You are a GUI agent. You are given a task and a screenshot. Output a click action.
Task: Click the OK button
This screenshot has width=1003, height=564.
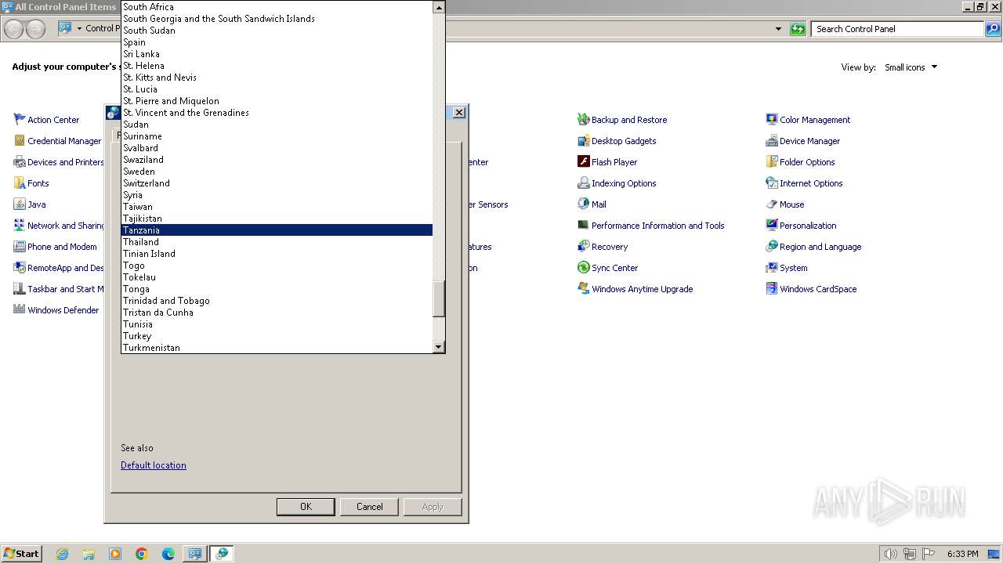(306, 507)
